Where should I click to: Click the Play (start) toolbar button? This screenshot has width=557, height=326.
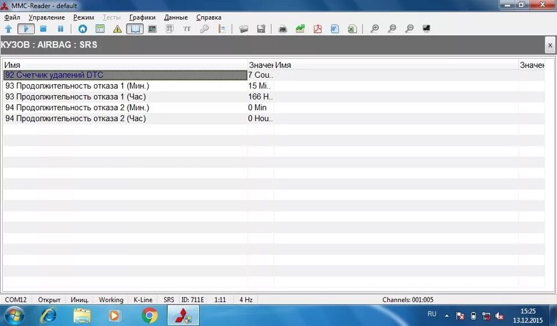click(26, 29)
